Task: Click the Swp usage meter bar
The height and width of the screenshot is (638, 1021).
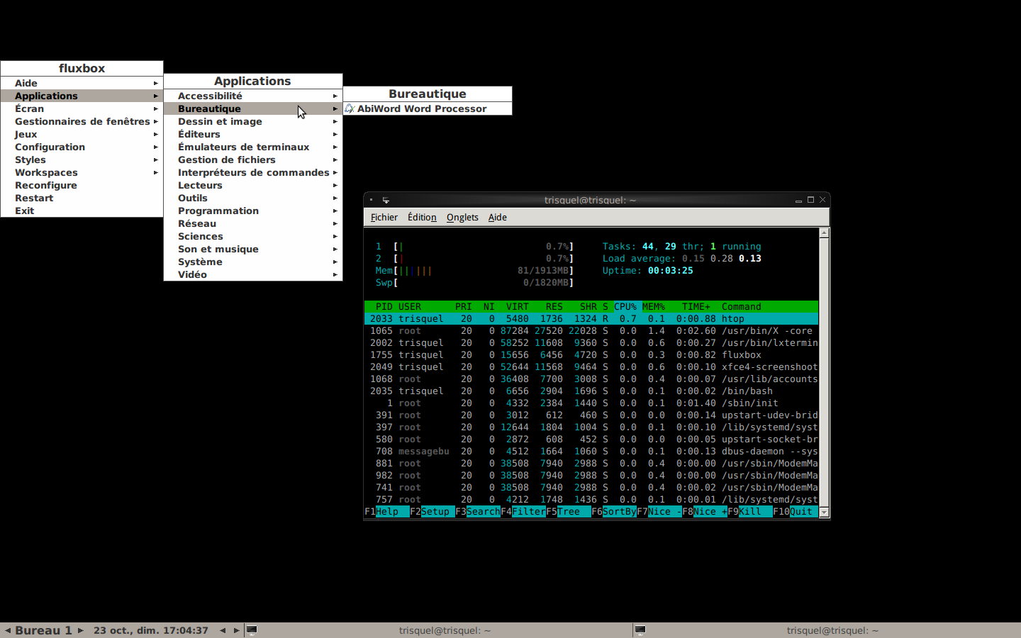Action: click(x=474, y=283)
